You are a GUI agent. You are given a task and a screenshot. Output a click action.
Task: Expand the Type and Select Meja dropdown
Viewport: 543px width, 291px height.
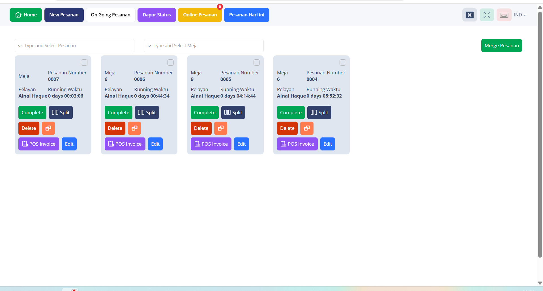[204, 46]
